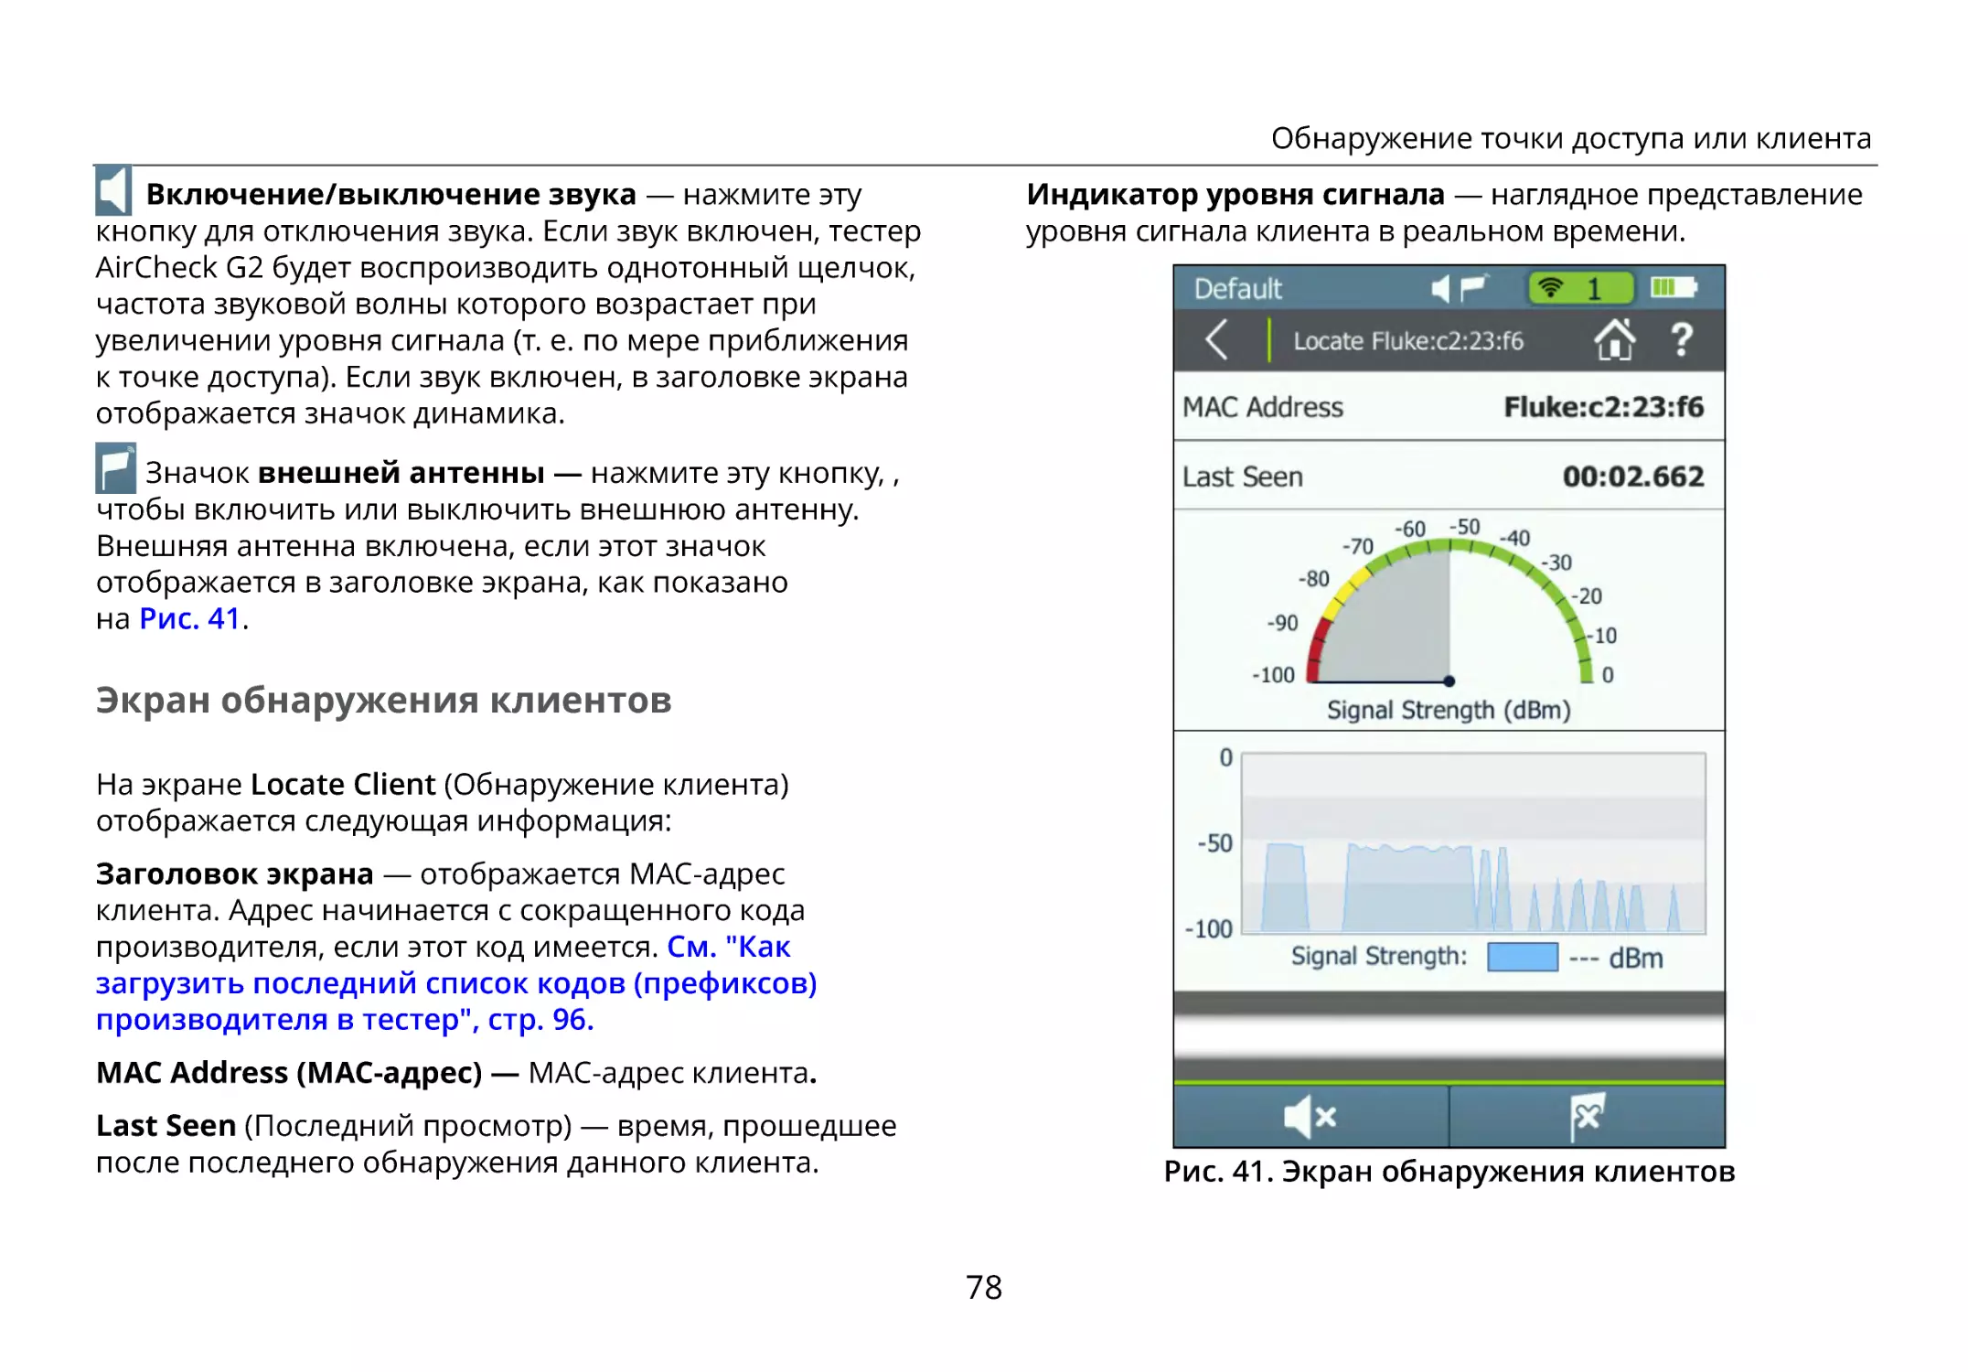Click the "Default" profile name
Screen dimensions: 1968x1372
[x=1237, y=289]
